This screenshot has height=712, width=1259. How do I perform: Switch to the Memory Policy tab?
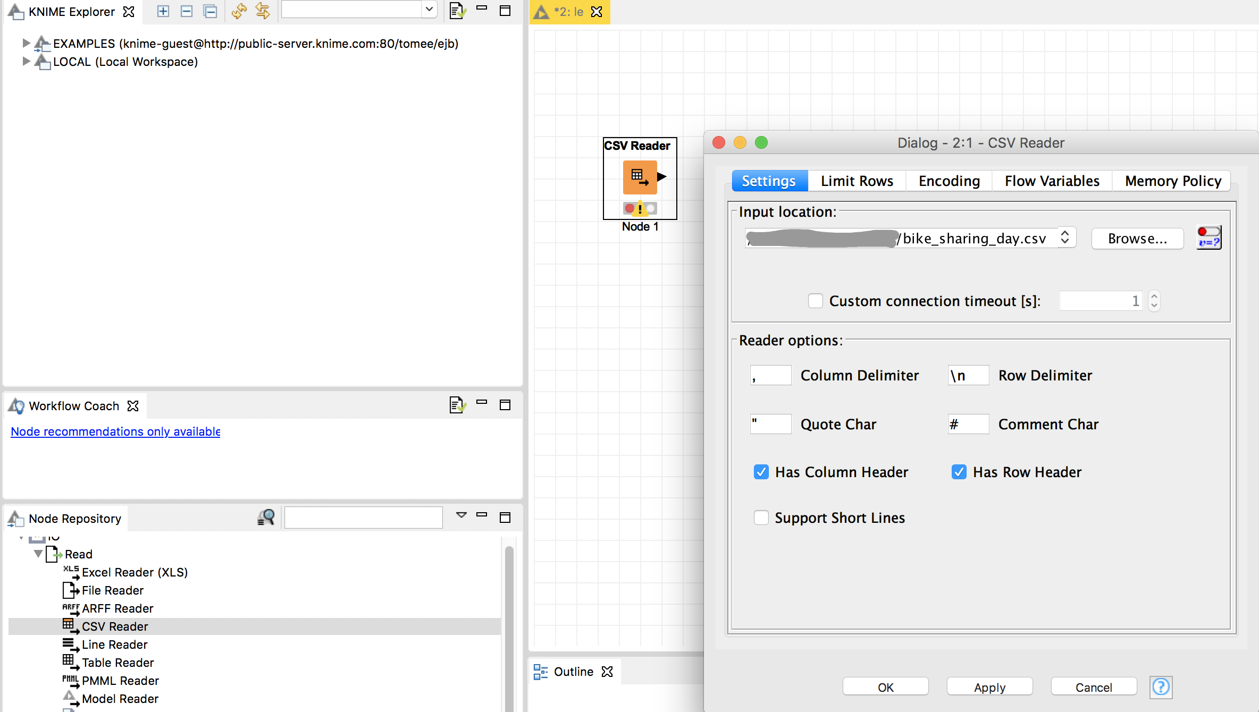click(x=1173, y=181)
